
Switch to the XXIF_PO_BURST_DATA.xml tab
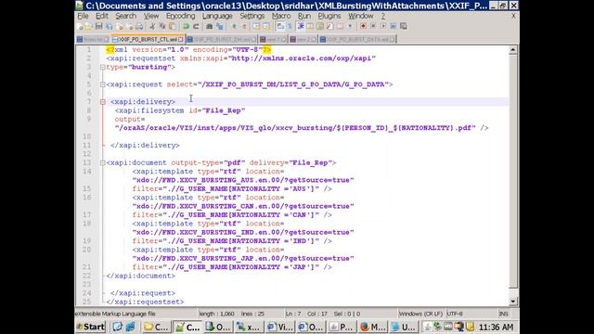(x=357, y=39)
